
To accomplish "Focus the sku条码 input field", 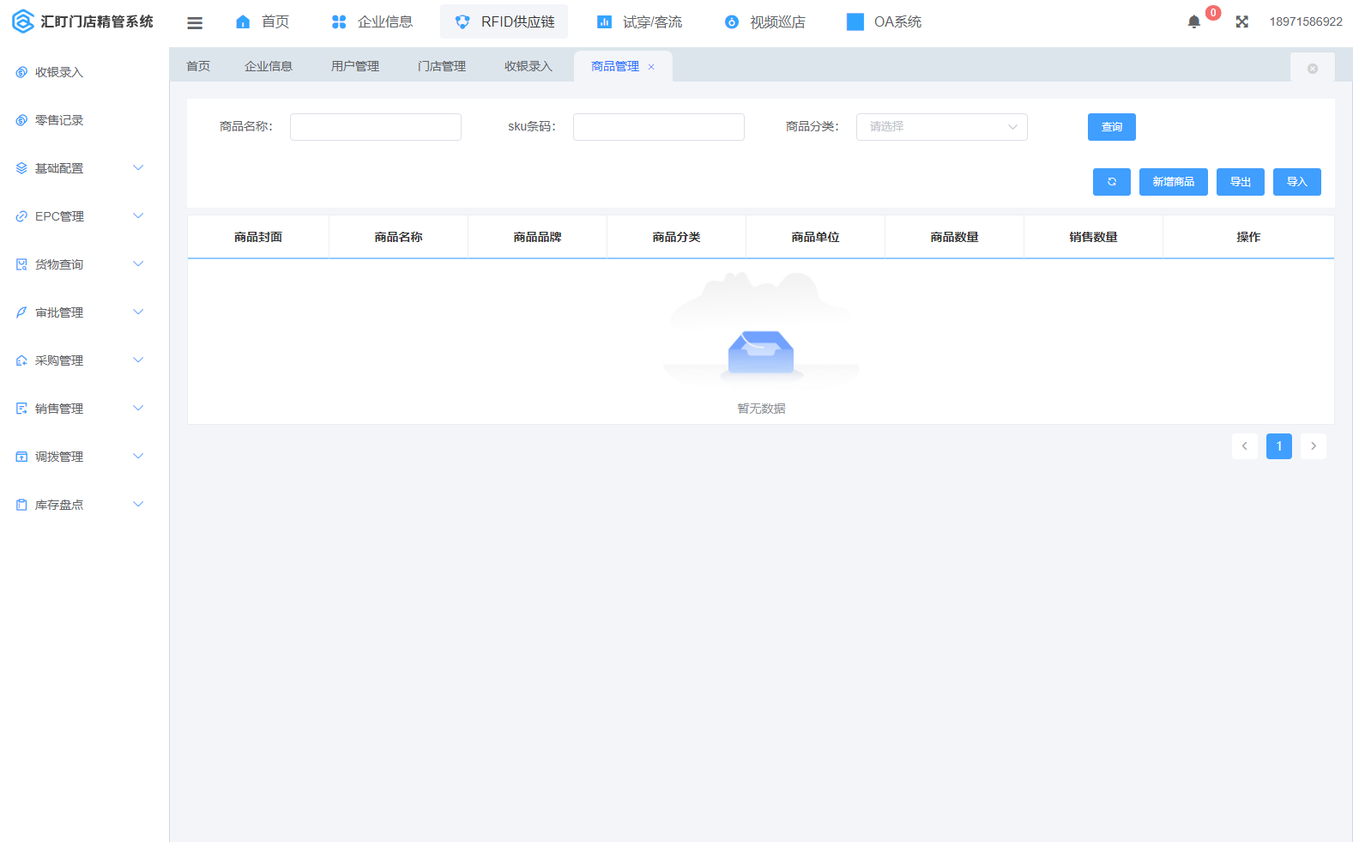I will (659, 127).
